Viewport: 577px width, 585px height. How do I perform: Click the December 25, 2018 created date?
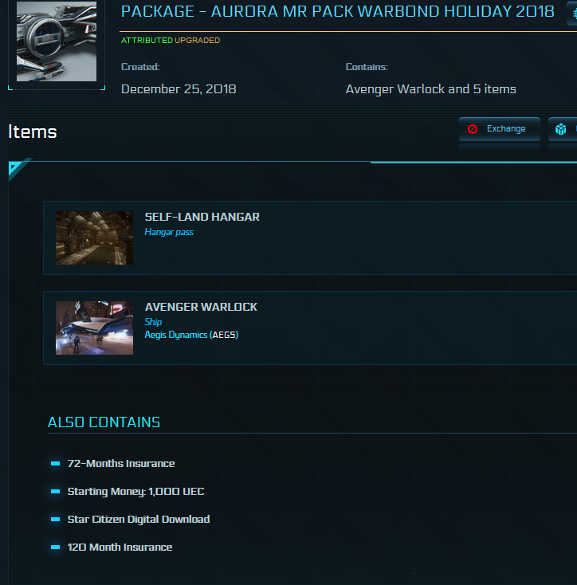click(179, 89)
